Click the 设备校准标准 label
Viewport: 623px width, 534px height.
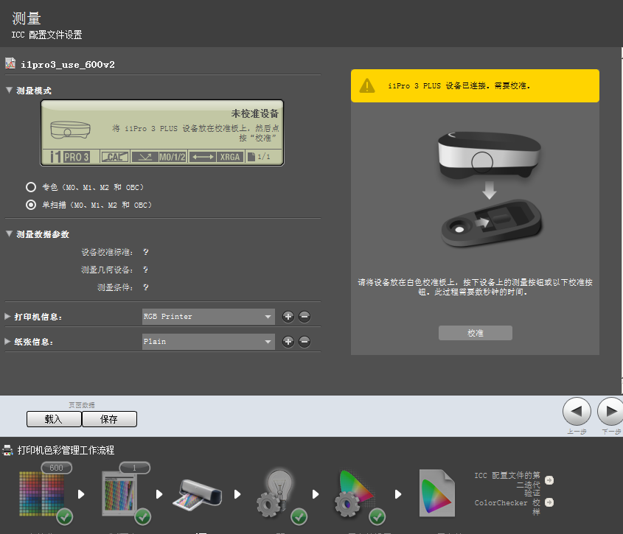pyautogui.click(x=107, y=252)
